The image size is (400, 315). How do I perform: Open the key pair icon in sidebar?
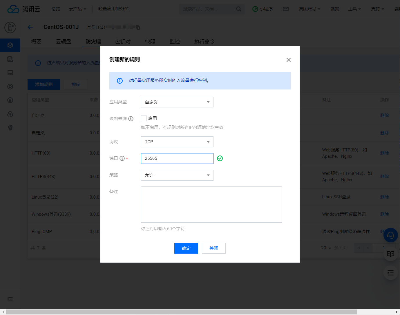(10, 100)
